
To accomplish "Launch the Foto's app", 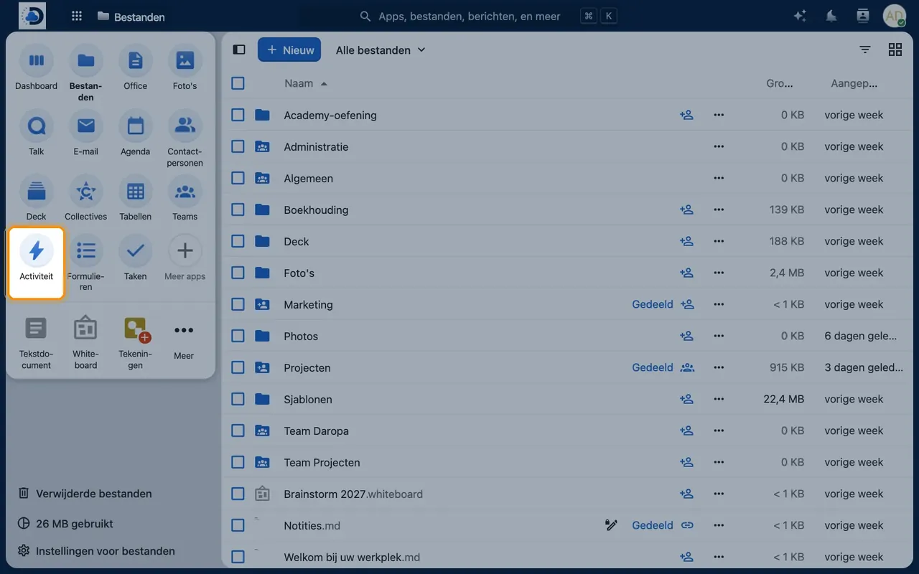I will point(185,68).
